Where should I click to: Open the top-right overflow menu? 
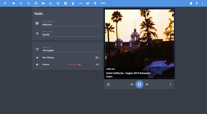tap(202, 3)
